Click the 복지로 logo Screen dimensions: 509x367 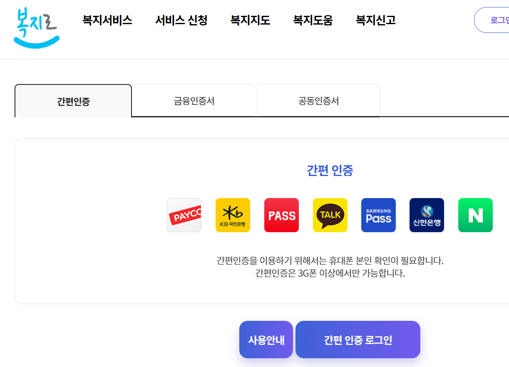click(37, 27)
